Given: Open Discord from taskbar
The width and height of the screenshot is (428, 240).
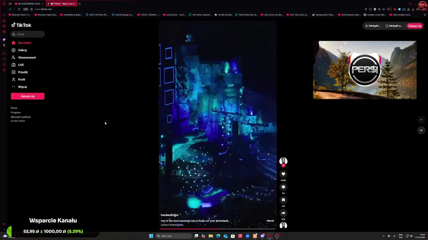Looking at the screenshot, I should pyautogui.click(x=262, y=236).
